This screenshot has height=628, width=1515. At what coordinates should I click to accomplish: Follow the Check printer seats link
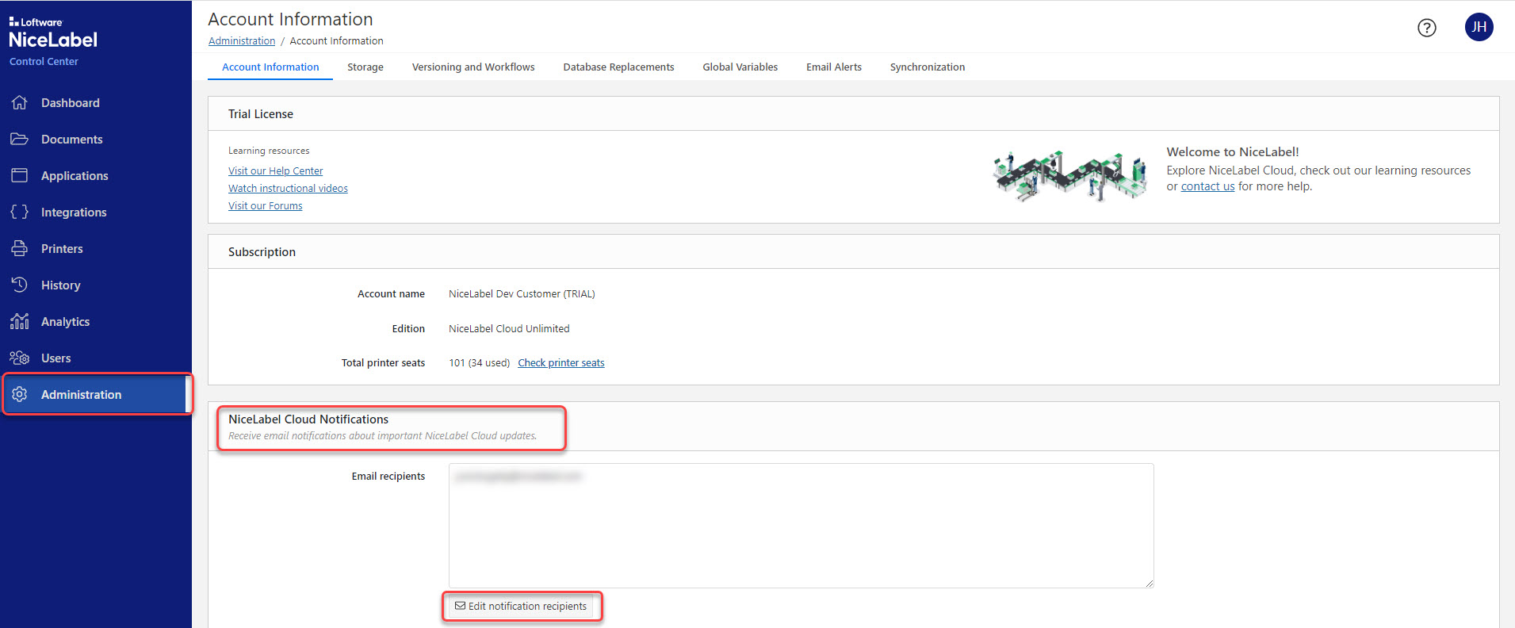tap(560, 363)
